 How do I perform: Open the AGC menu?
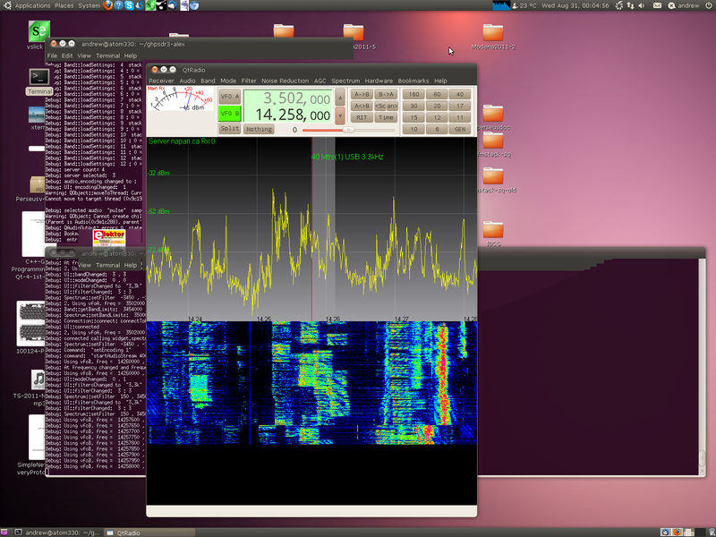click(320, 81)
